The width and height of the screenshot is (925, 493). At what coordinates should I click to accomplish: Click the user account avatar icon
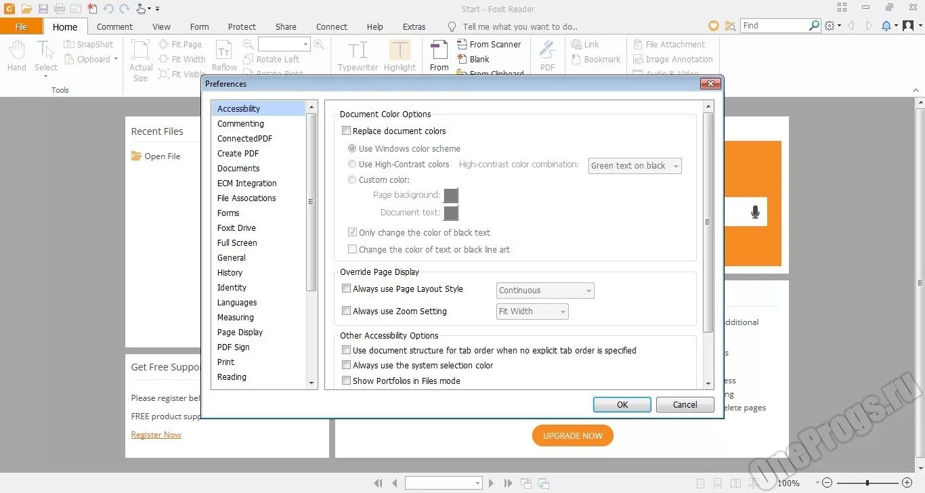[908, 26]
